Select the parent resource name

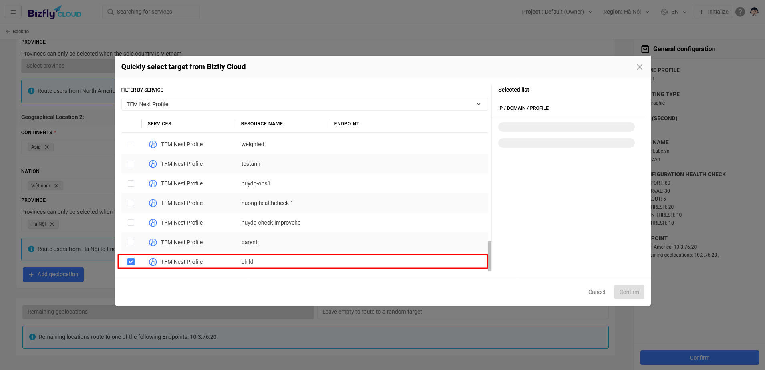pyautogui.click(x=249, y=242)
